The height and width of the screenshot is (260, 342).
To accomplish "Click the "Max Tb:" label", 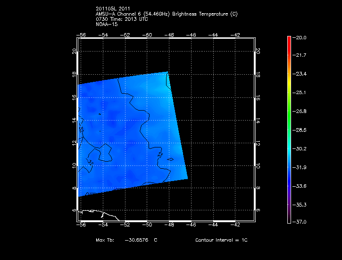I will 105,240.
